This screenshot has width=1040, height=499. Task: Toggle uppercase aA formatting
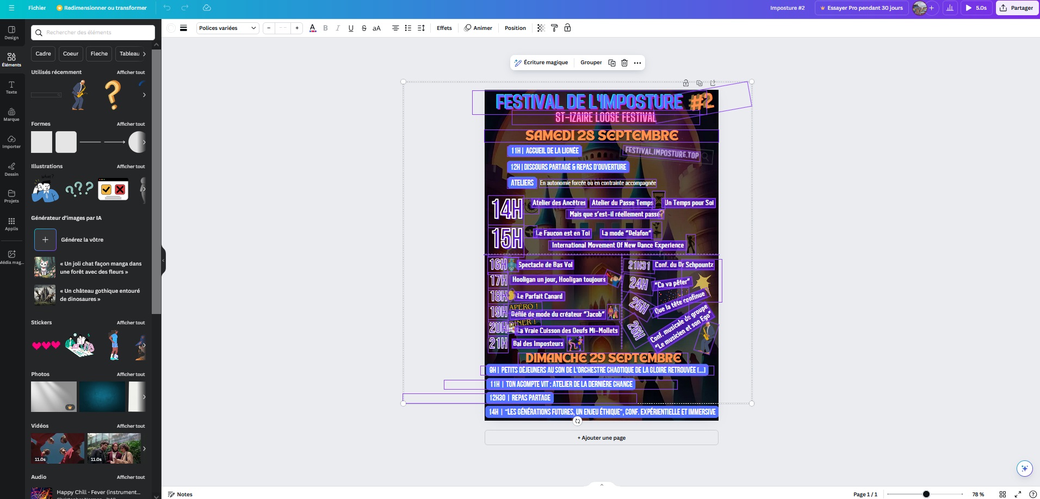[376, 28]
